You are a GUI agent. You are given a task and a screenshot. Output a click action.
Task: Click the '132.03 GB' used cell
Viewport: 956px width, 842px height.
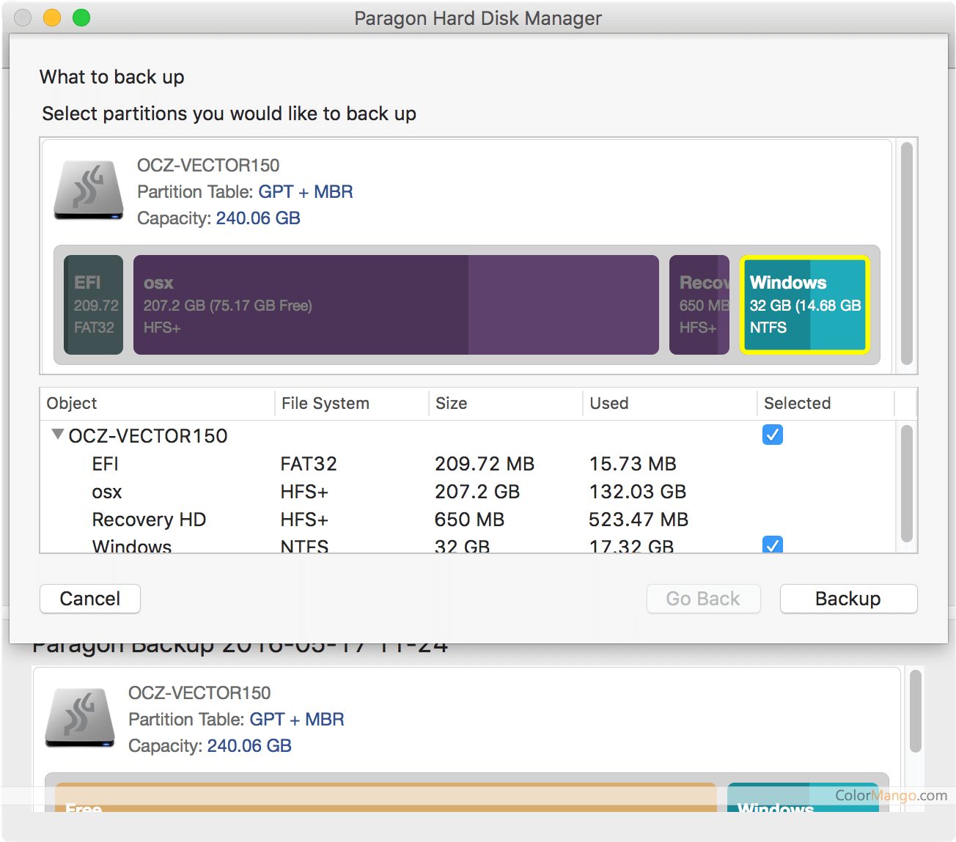[x=638, y=492]
